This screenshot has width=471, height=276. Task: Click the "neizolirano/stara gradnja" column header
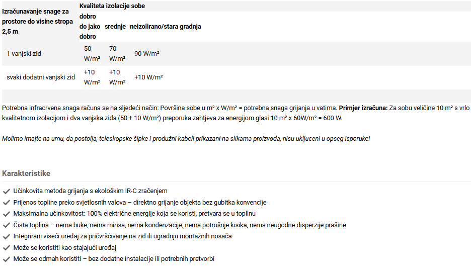coord(165,26)
